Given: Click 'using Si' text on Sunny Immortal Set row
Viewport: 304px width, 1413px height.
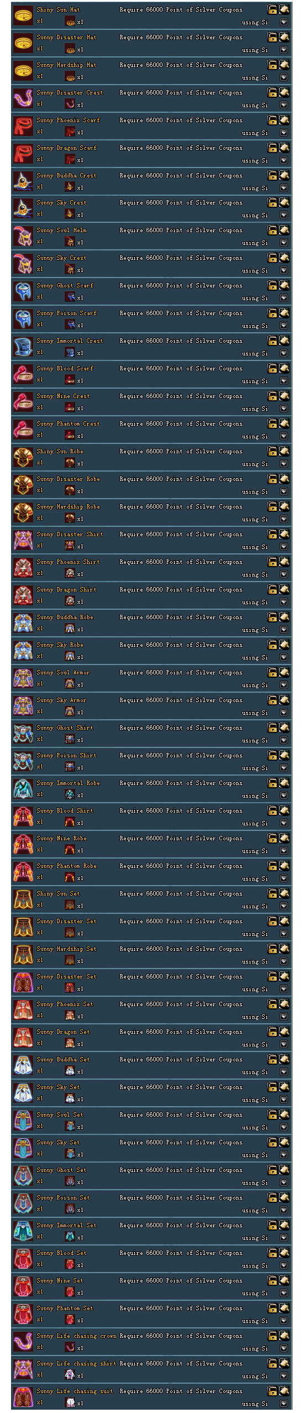Looking at the screenshot, I should [x=255, y=1238].
